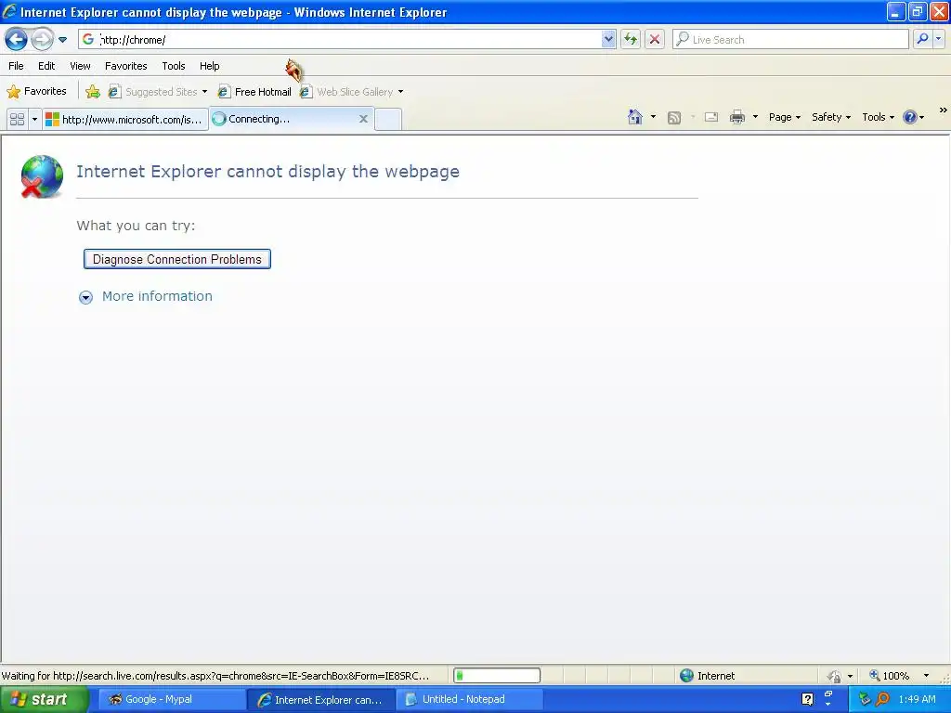951x713 pixels.
Task: Click the IE logo in title bar
Action: tap(9, 11)
